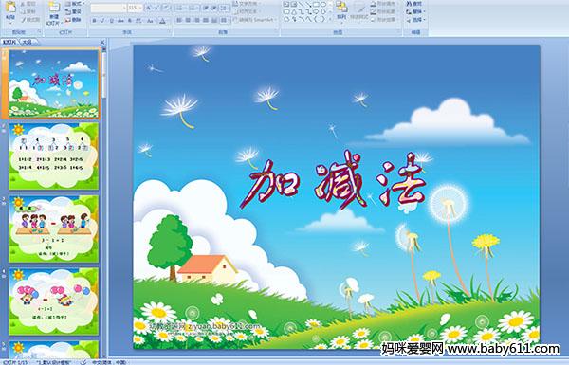Toggle Bold formatting
Image resolution: width=569 pixels, height=365 pixels.
coord(94,21)
